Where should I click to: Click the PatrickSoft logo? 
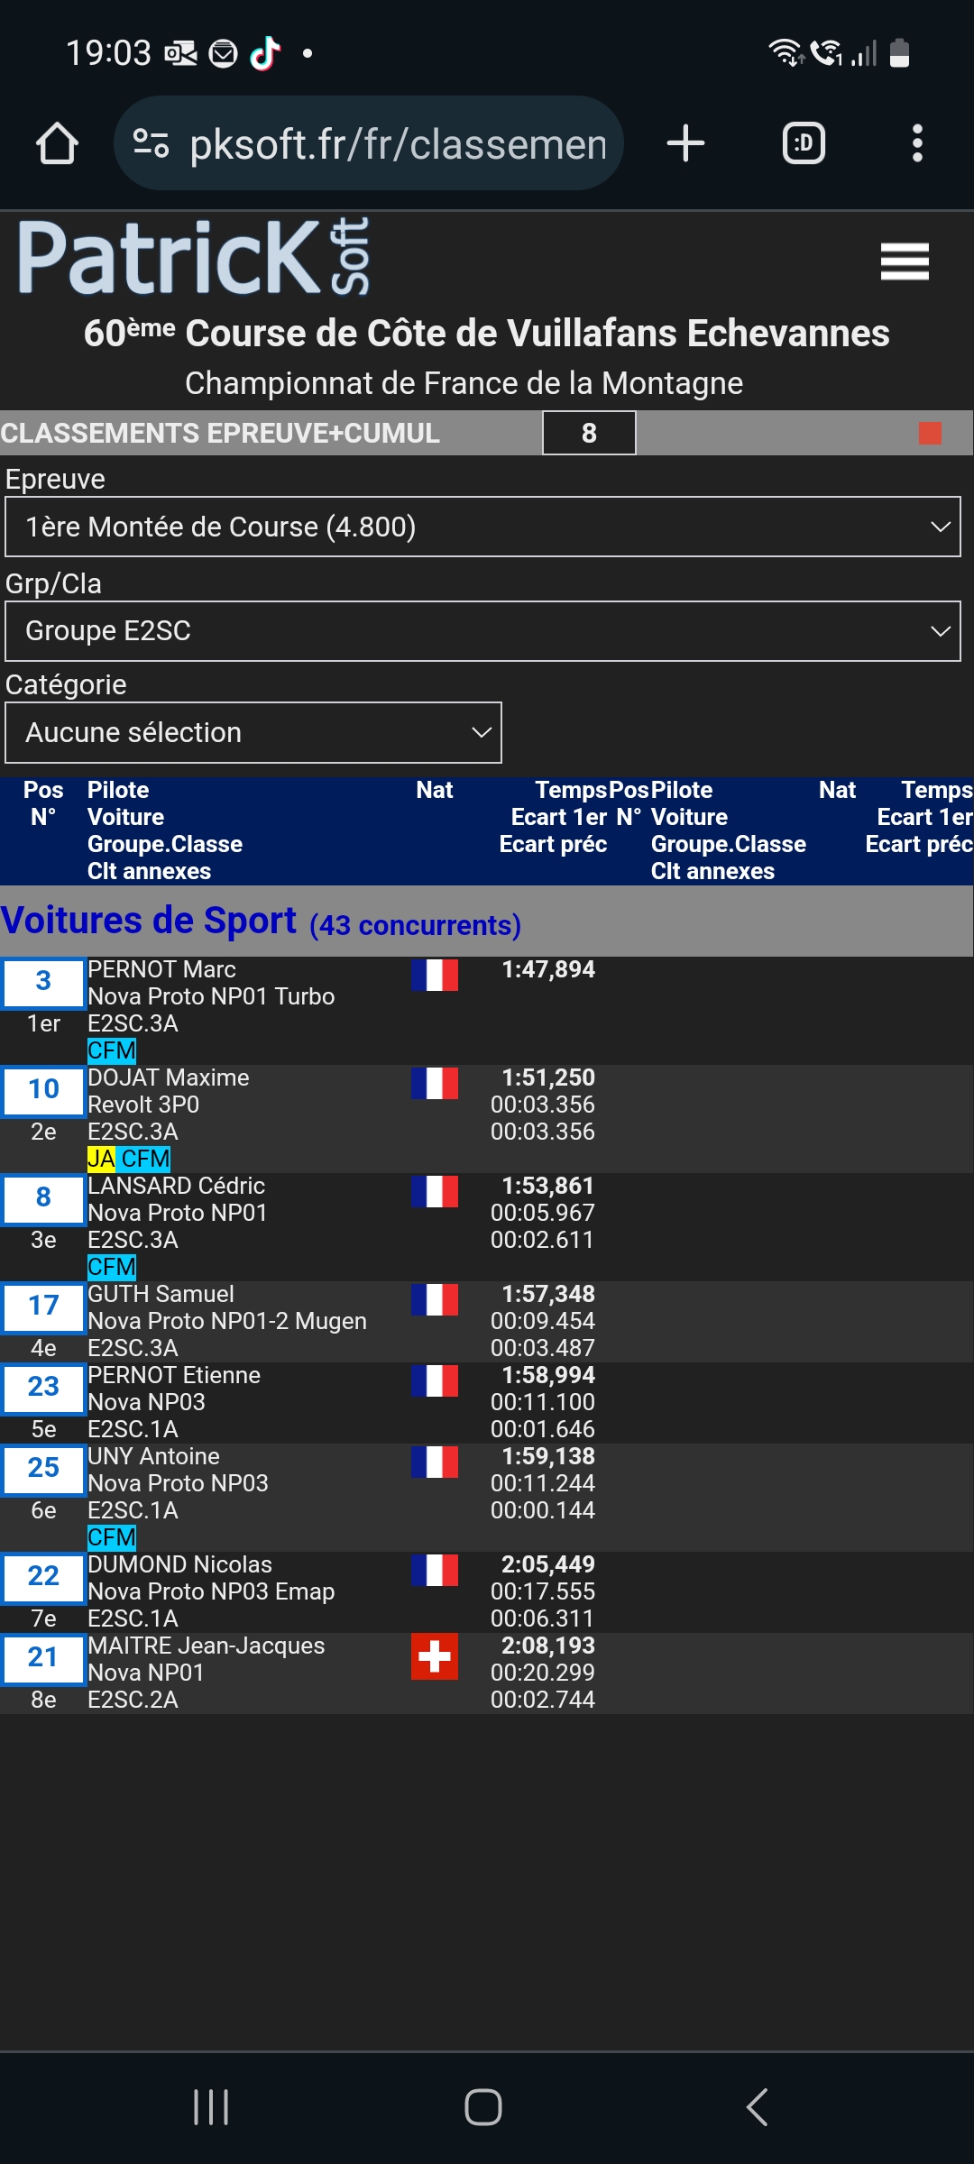(194, 257)
